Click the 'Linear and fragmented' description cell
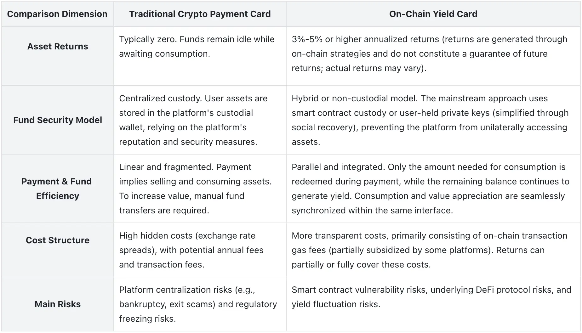The height and width of the screenshot is (333, 582). [195, 189]
